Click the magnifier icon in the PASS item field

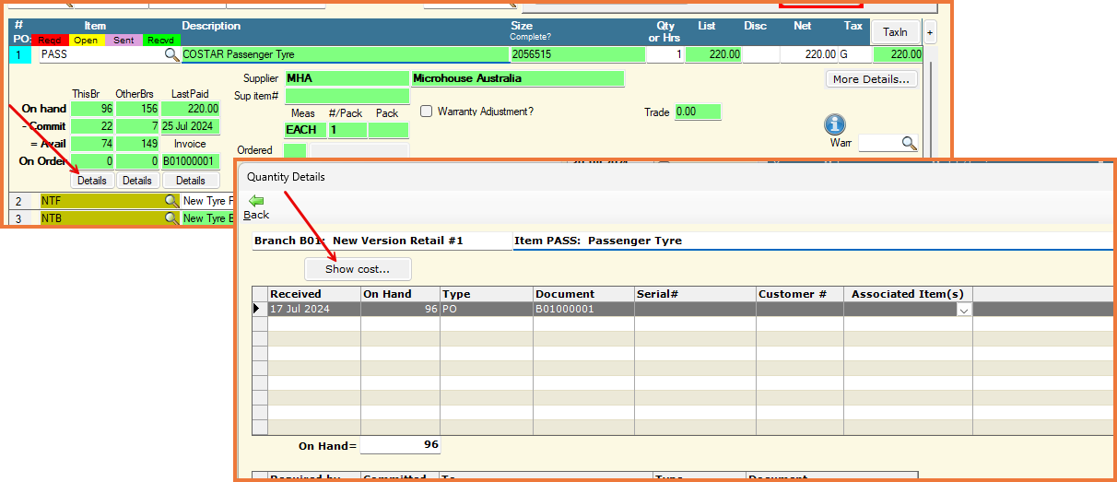171,55
